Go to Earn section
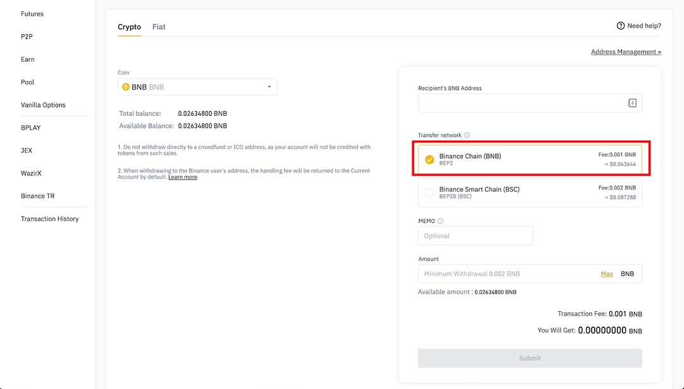Image resolution: width=684 pixels, height=389 pixels. [x=27, y=59]
